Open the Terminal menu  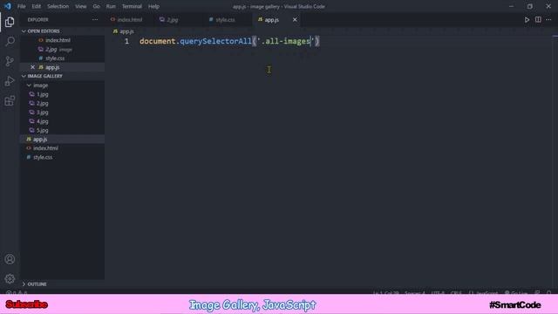point(132,6)
